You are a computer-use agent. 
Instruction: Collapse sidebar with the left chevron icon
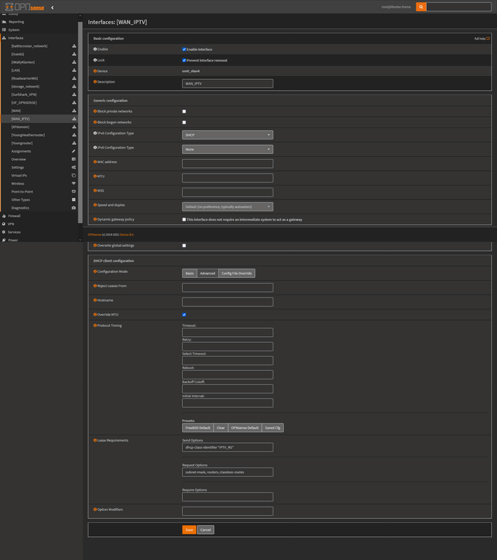pyautogui.click(x=53, y=8)
